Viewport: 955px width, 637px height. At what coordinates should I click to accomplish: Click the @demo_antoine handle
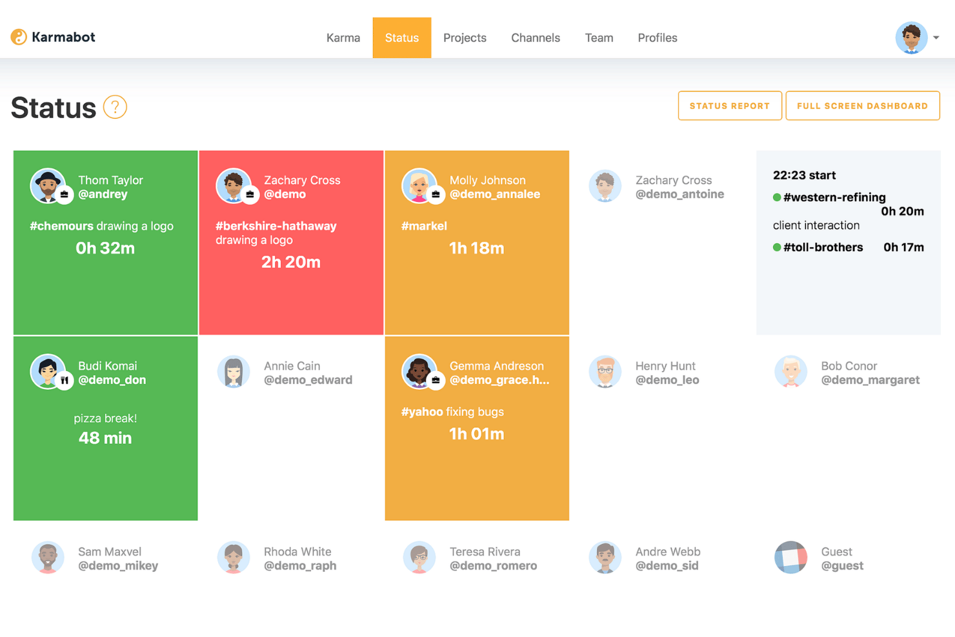(x=679, y=194)
